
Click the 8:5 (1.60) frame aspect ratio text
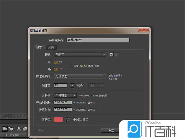coord(114,79)
